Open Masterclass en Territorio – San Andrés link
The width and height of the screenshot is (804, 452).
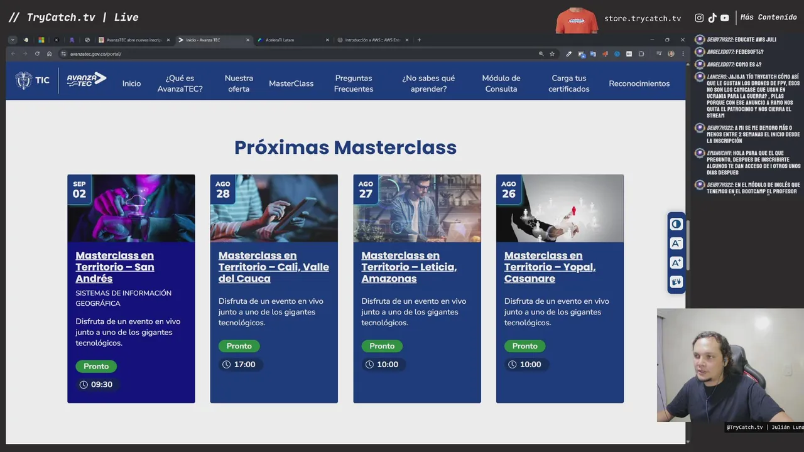[x=115, y=267]
